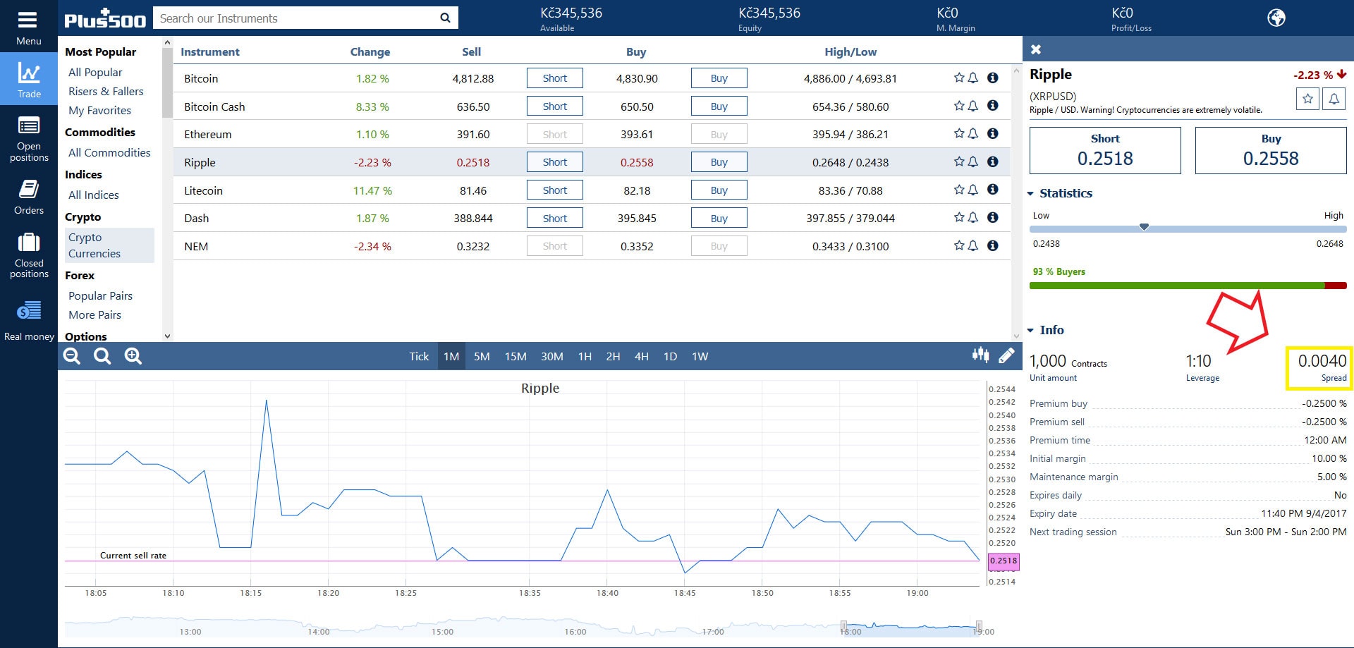Click the search magnifier icon
The width and height of the screenshot is (1354, 648).
tap(445, 18)
